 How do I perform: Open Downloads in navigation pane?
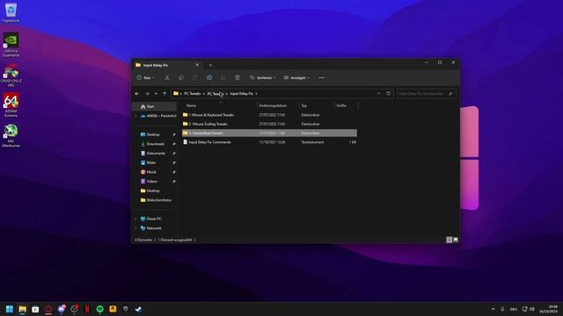[155, 144]
